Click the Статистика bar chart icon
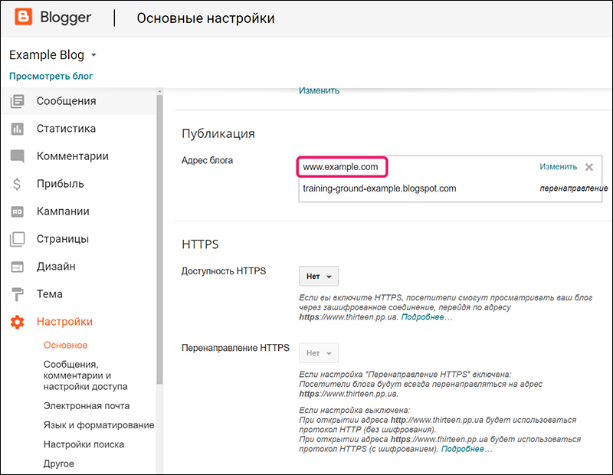Viewport: 613px width, 475px height. (18, 129)
